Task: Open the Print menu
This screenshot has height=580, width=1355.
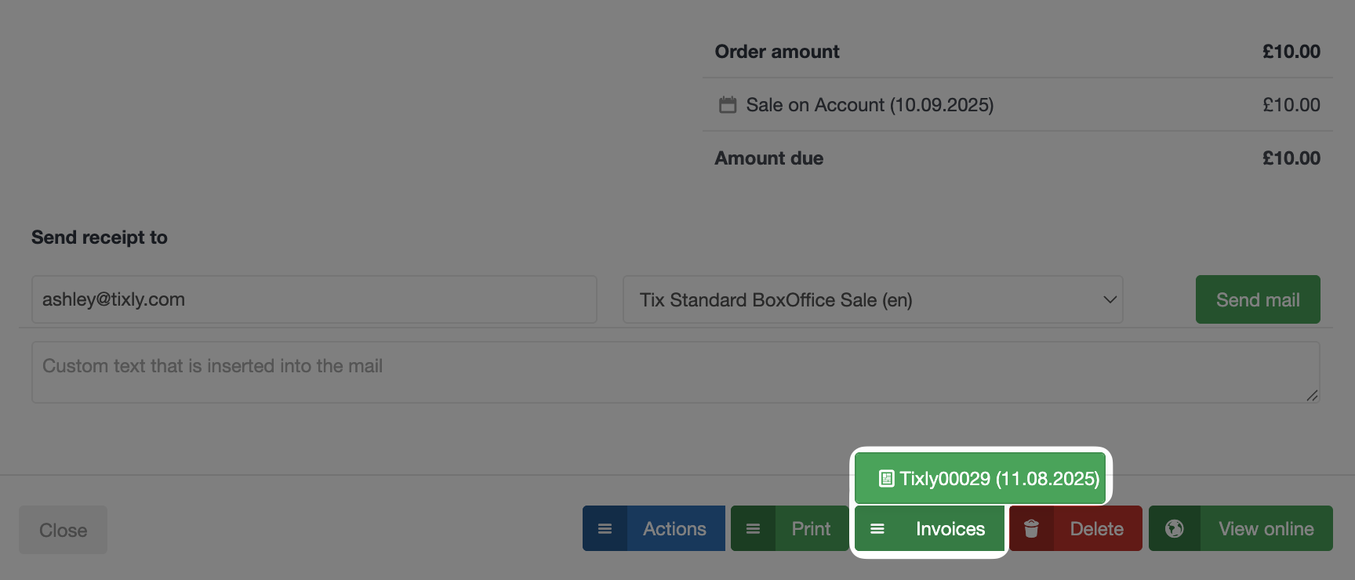Action: pos(811,529)
